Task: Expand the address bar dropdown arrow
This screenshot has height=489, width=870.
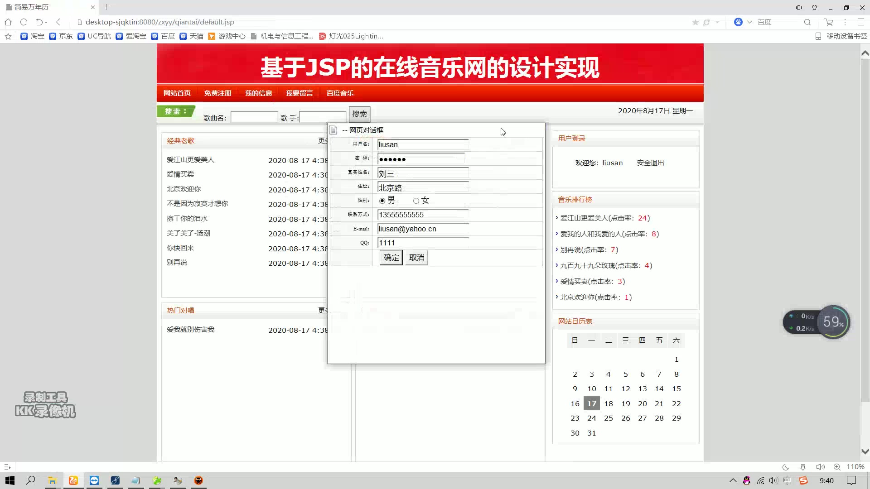Action: [x=717, y=22]
